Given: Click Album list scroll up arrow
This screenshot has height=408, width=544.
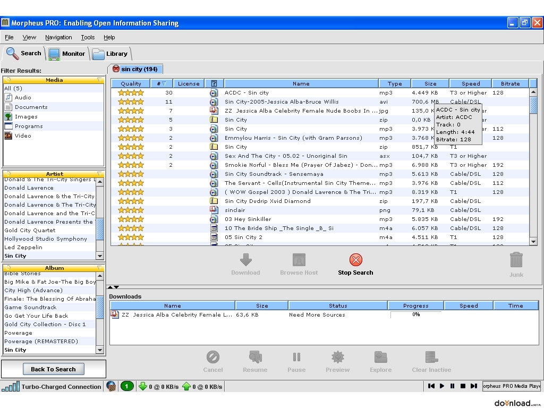Looking at the screenshot, I should click(x=100, y=276).
